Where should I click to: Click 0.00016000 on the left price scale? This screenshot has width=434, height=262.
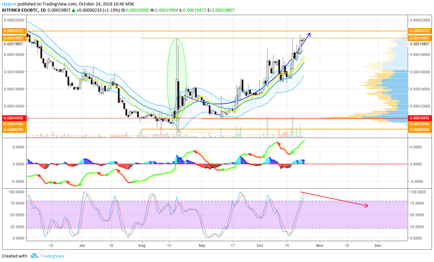(x=13, y=72)
